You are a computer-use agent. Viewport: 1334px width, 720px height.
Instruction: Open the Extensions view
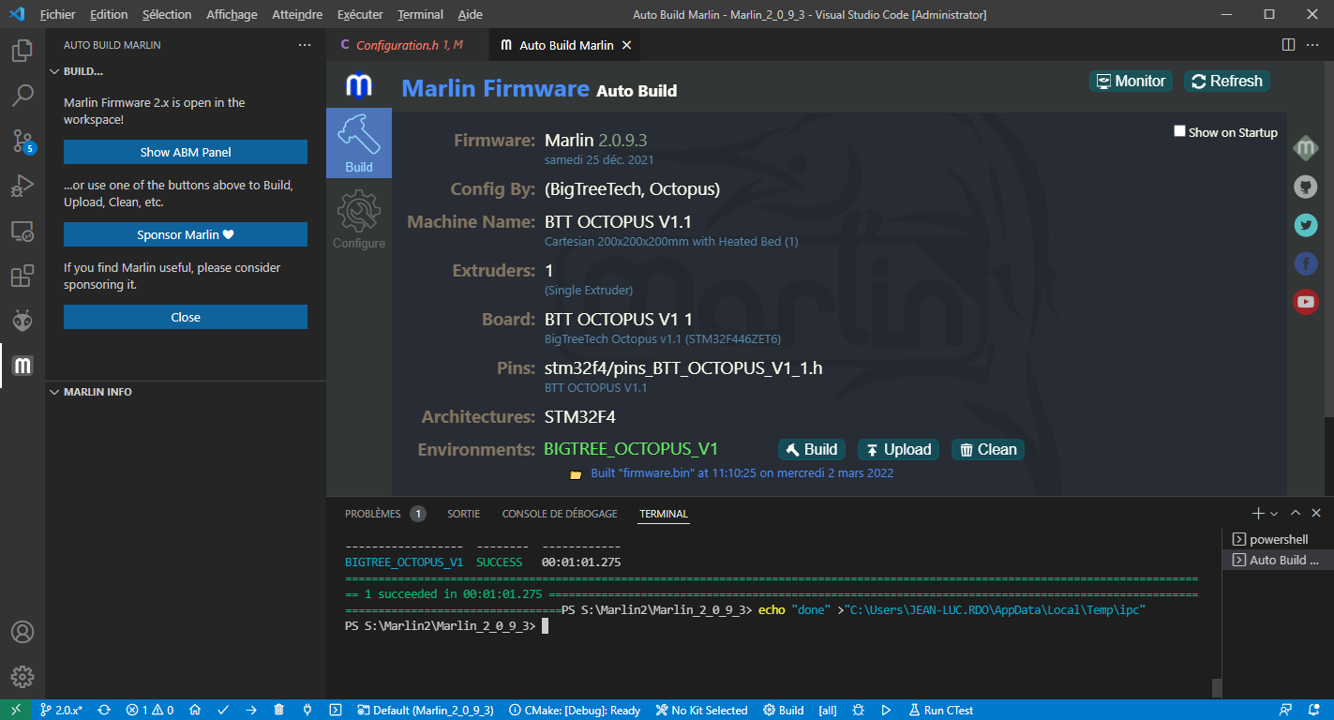[22, 276]
